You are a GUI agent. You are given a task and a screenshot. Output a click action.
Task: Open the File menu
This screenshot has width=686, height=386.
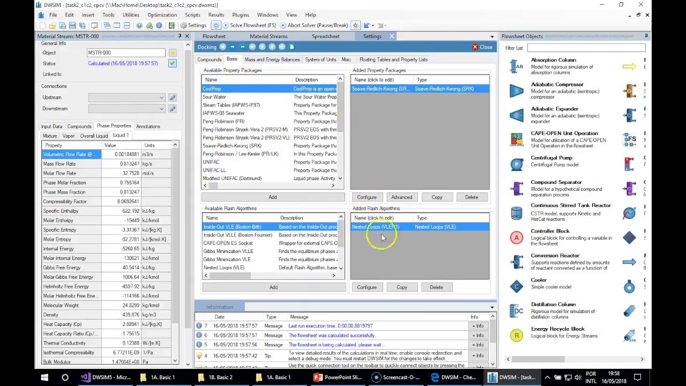53,15
